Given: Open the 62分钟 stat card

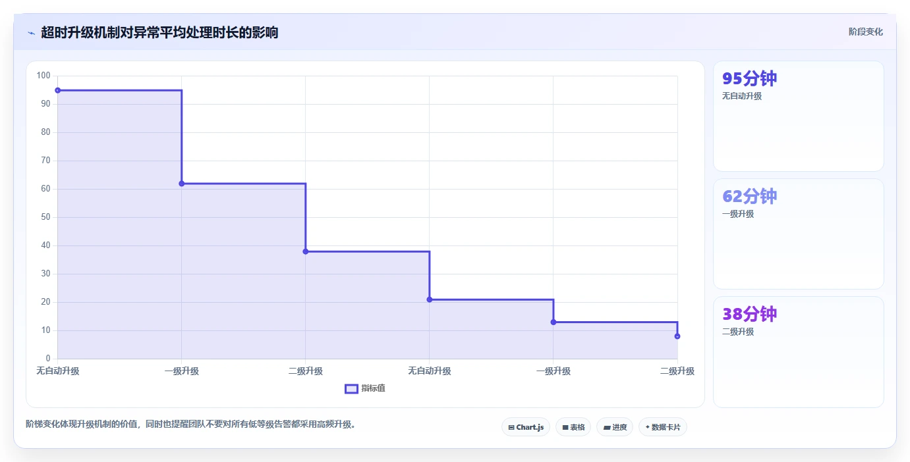Looking at the screenshot, I should tap(799, 234).
